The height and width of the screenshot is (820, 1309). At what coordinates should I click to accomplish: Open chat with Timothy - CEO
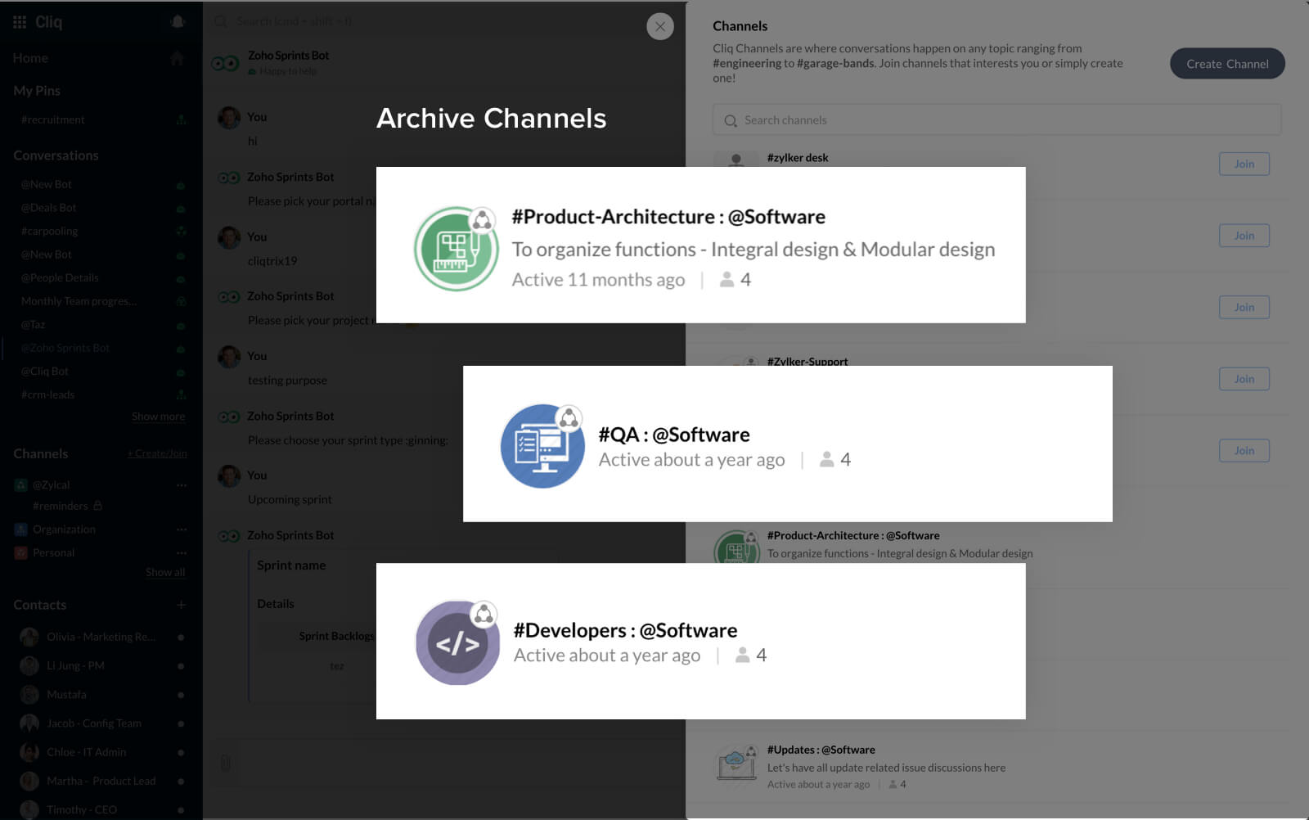(82, 809)
